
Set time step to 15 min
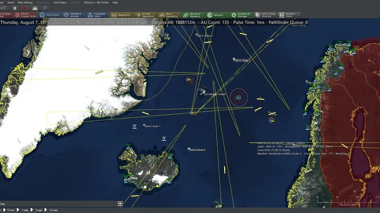[x=52, y=210]
